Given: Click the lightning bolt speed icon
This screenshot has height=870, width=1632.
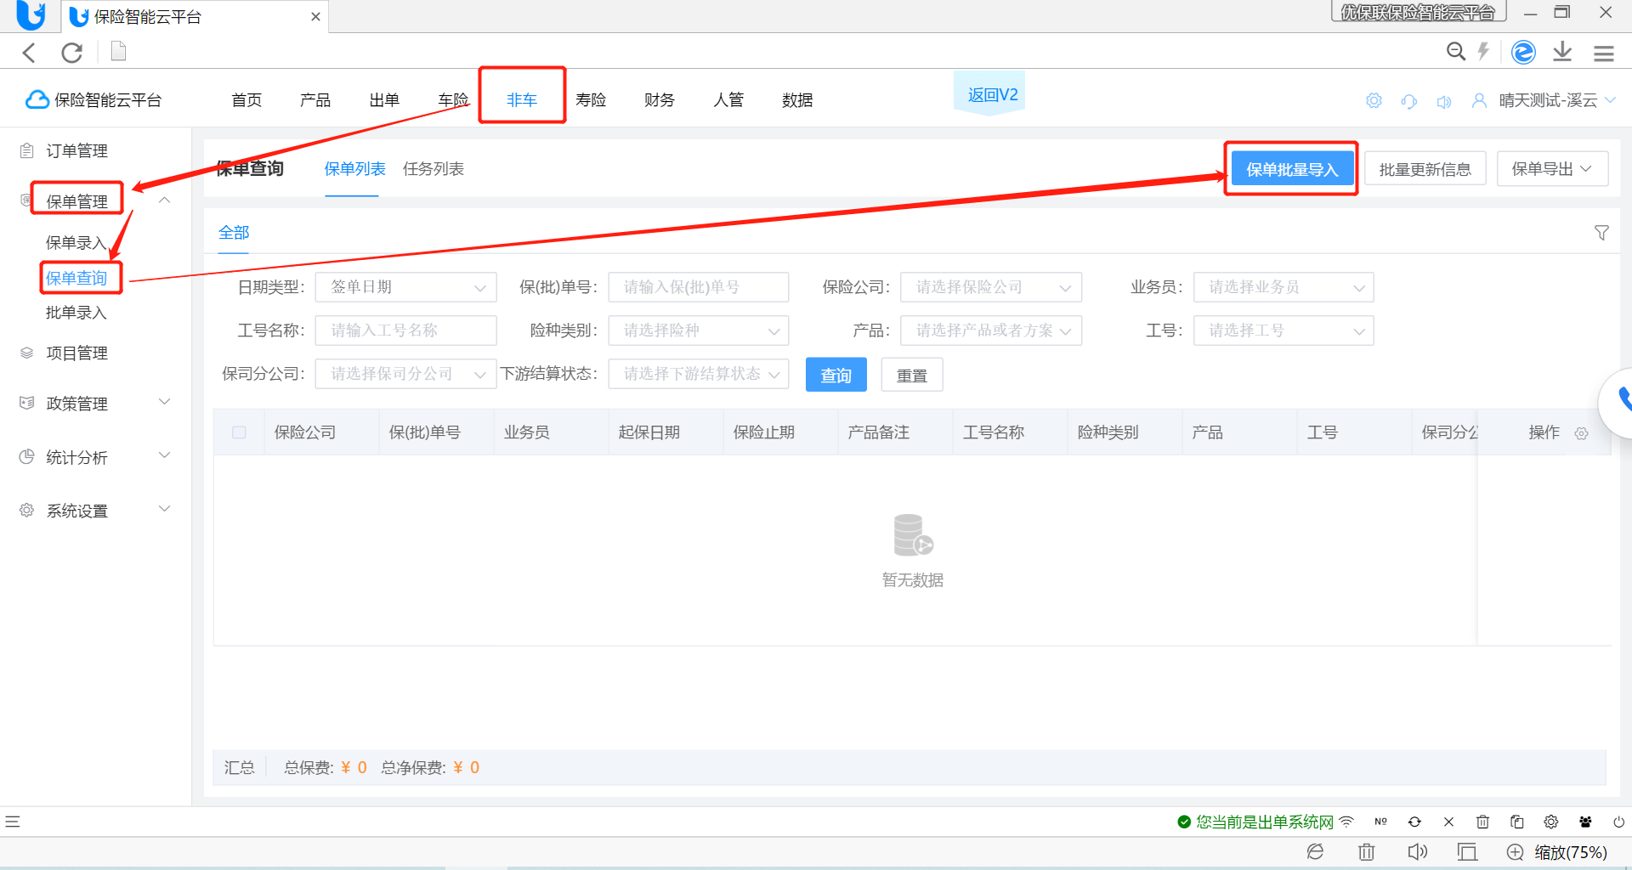Looking at the screenshot, I should coord(1483,52).
